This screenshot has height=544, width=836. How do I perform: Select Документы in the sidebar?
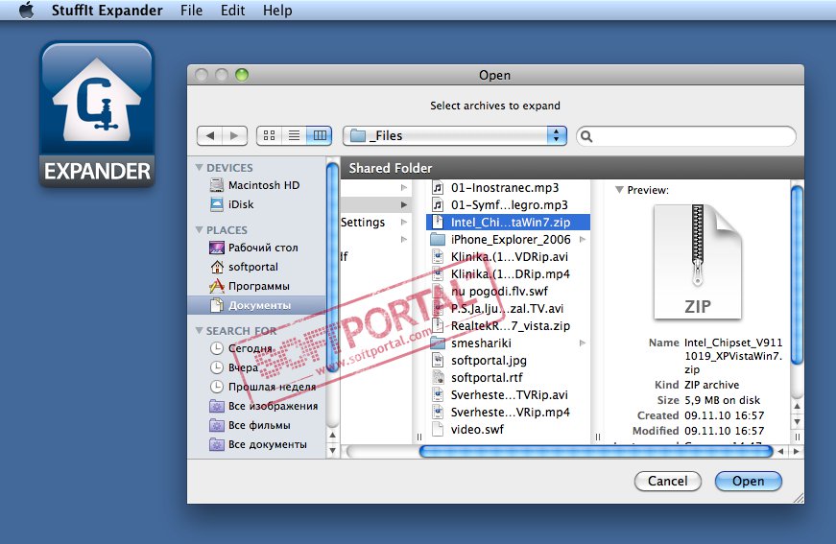click(x=256, y=305)
